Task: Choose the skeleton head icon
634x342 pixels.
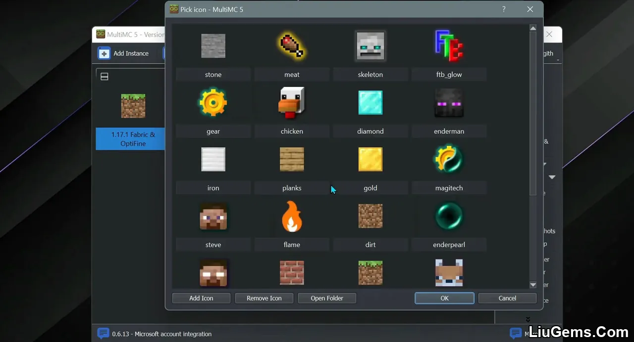Action: [x=370, y=46]
